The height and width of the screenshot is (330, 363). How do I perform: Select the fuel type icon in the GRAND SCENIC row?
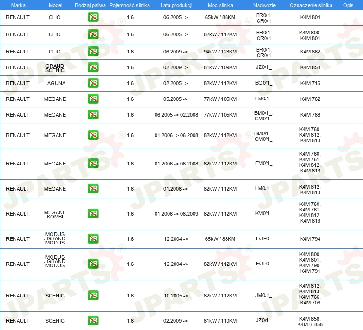coord(93,67)
